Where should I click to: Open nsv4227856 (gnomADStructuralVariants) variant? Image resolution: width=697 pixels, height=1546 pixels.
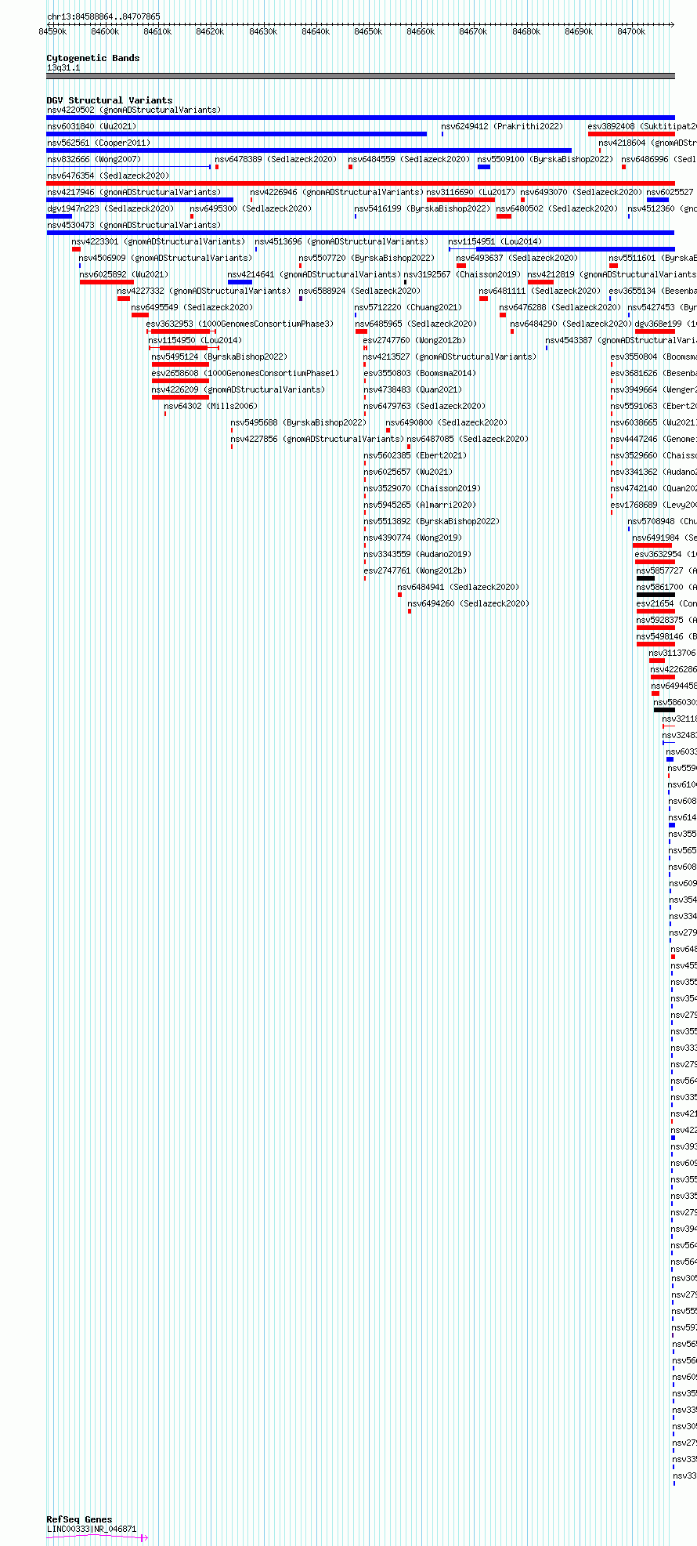tap(317, 439)
